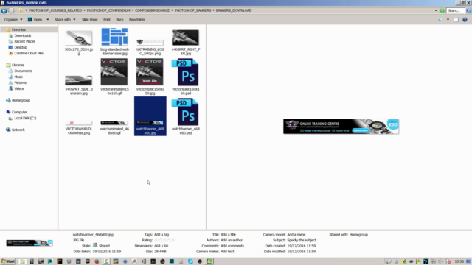This screenshot has width=472, height=265.
Task: Select the vectorstatic150x150.psd Photoshop file
Action: 185,77
